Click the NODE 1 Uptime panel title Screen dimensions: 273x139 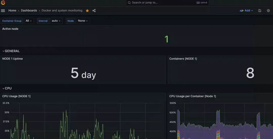(13, 59)
